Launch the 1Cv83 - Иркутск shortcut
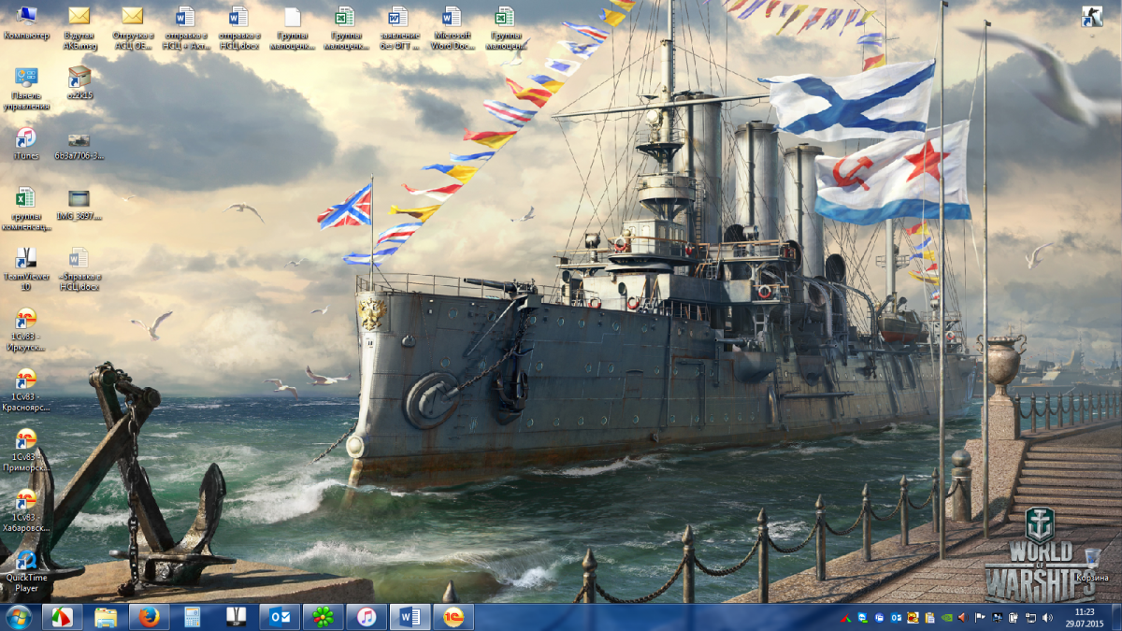 tap(26, 330)
